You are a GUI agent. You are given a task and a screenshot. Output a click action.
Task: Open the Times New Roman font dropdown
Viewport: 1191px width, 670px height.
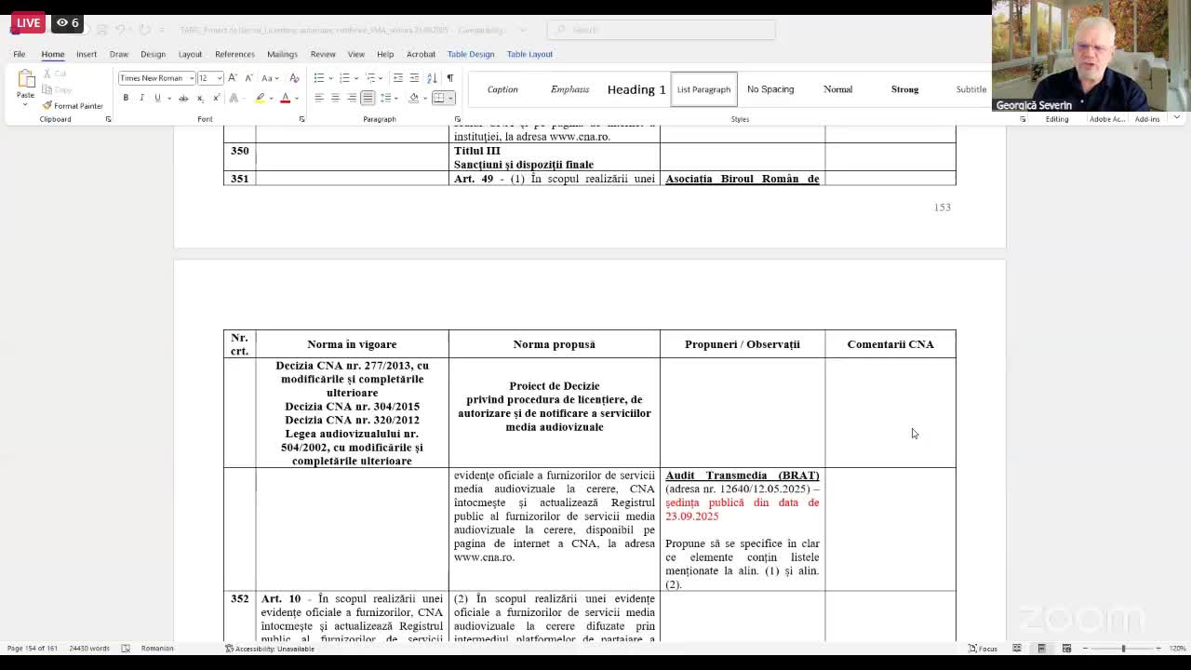(192, 78)
